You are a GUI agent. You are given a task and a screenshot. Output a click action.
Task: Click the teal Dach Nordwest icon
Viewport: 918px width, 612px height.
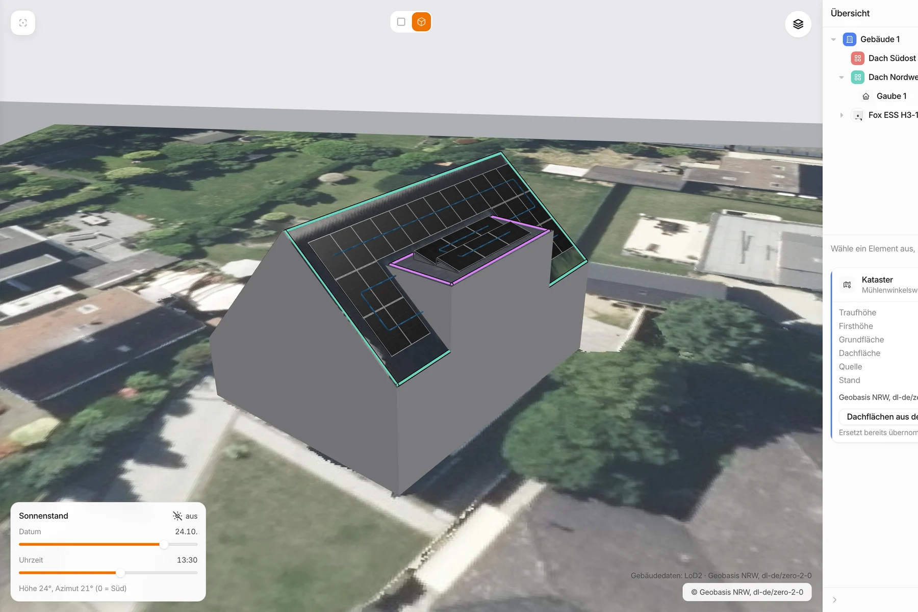[x=858, y=78]
